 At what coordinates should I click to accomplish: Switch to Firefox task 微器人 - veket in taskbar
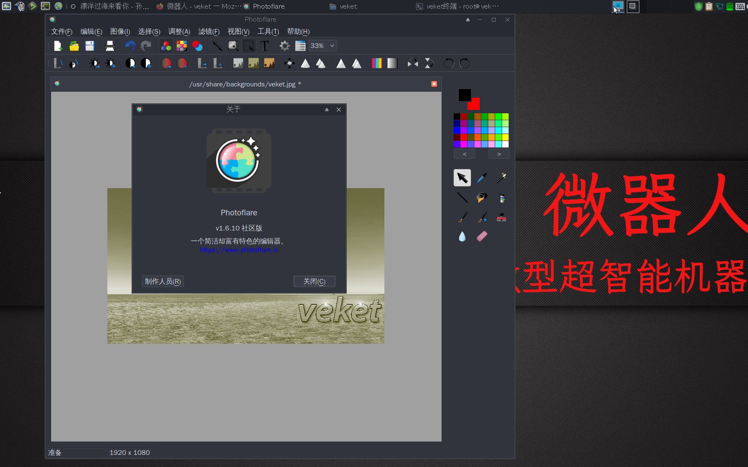(x=198, y=6)
